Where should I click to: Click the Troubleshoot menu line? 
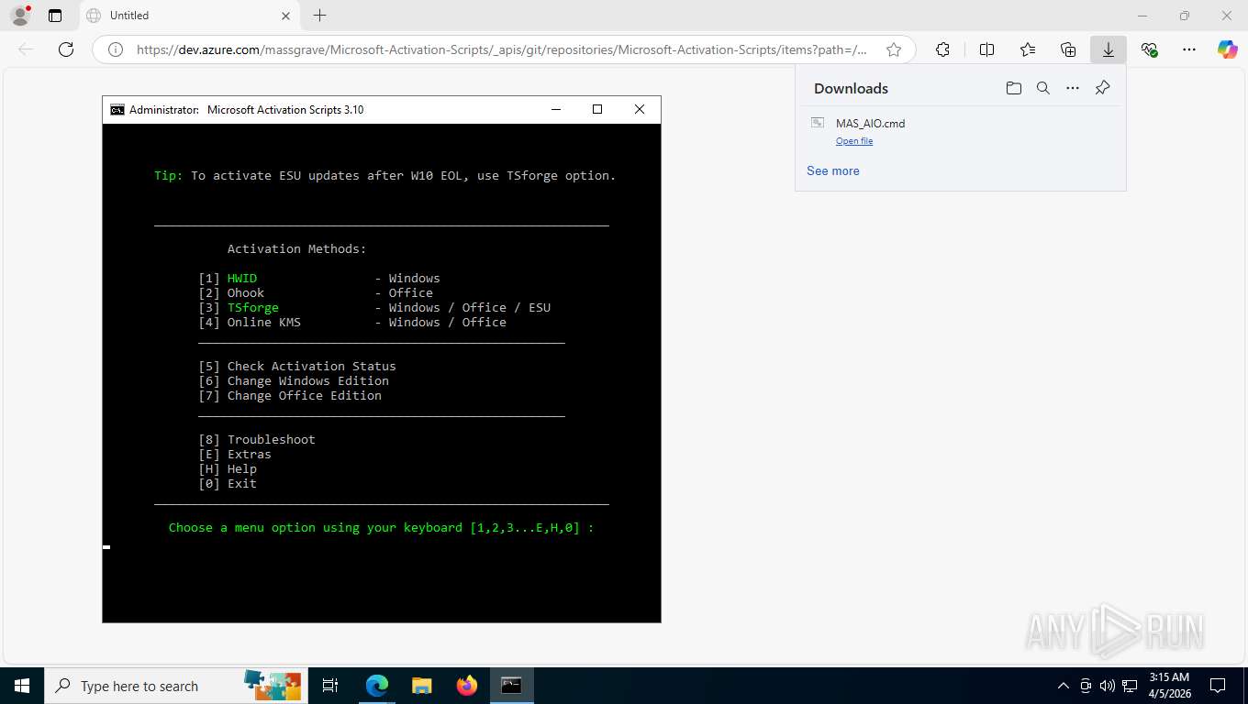pos(257,440)
